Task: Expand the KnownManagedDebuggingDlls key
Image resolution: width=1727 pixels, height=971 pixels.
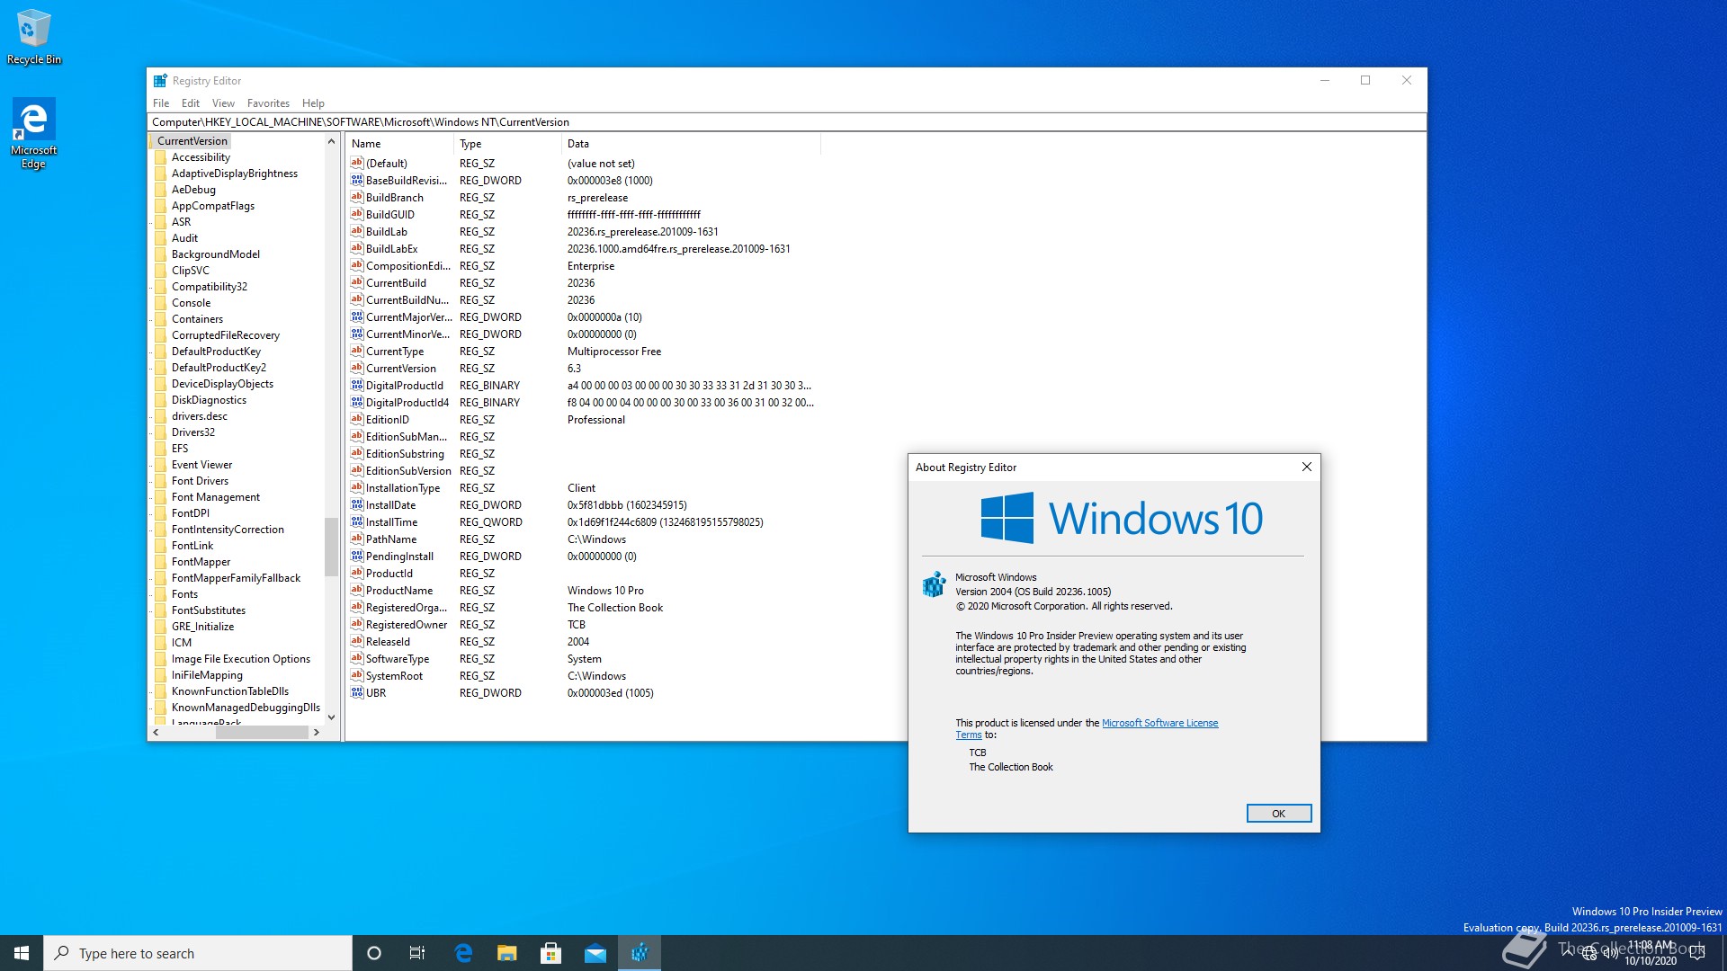Action: point(151,708)
